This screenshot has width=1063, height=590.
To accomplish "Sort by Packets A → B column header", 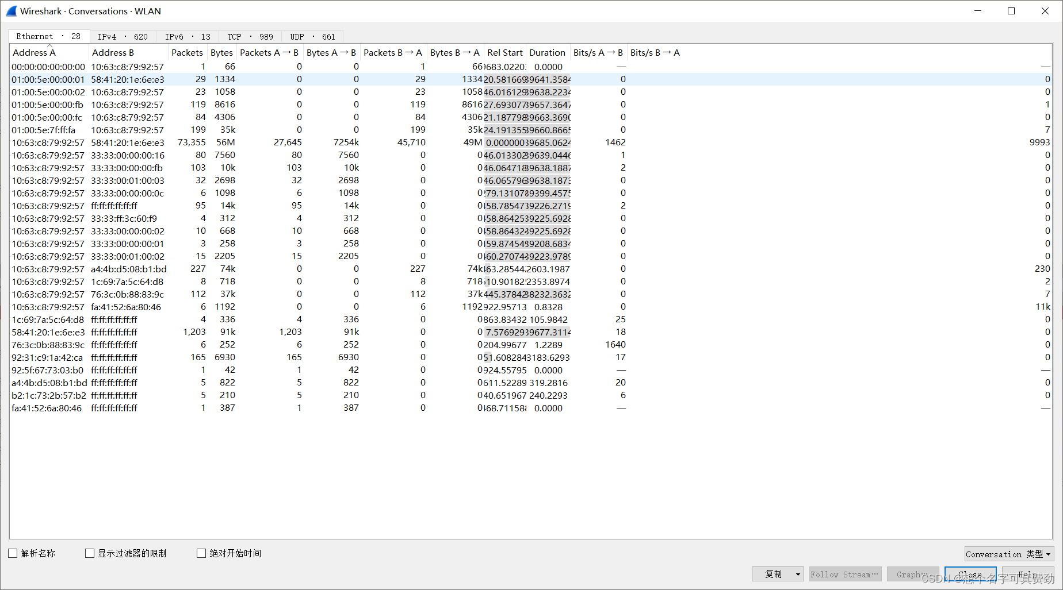I will pos(269,52).
